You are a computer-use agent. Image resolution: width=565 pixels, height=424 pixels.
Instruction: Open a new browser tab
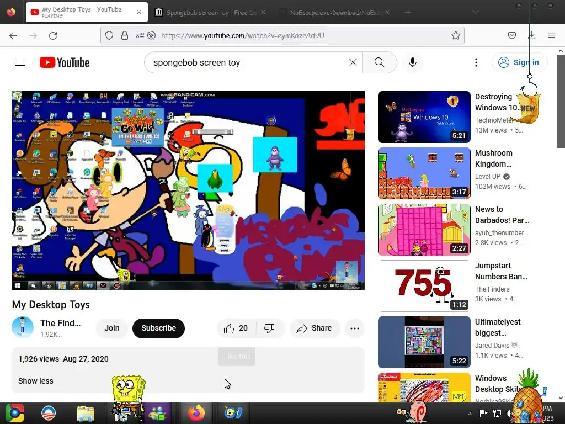408,13
